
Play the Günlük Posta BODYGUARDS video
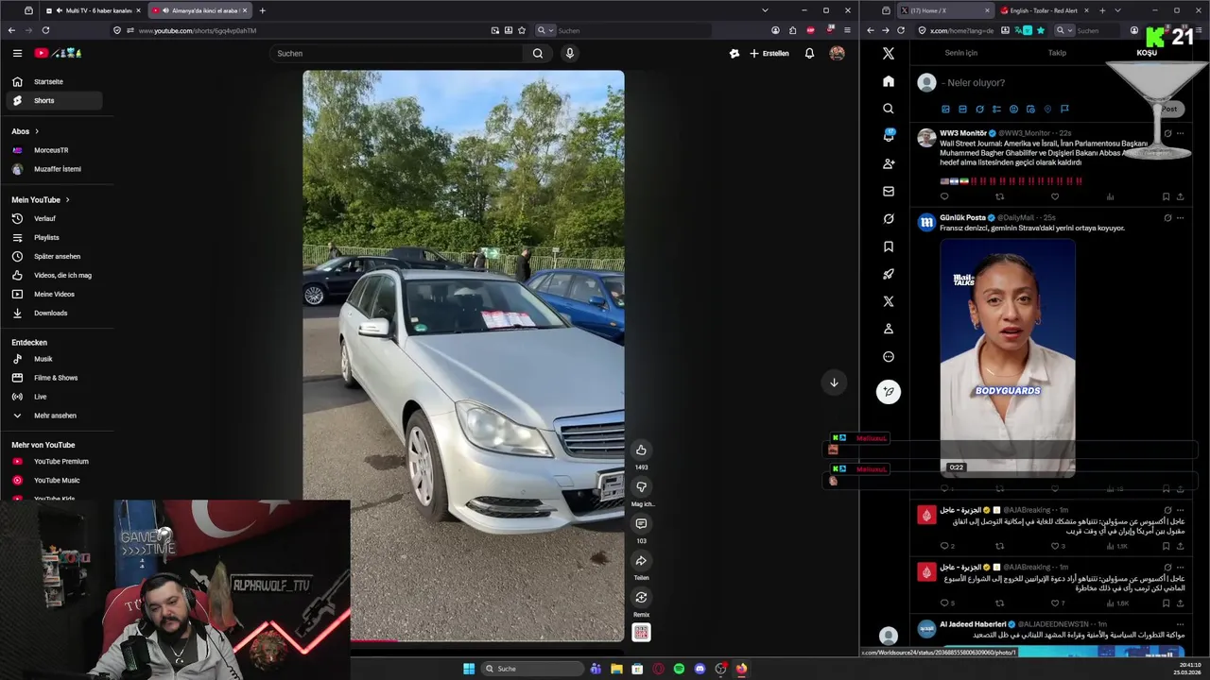point(1008,357)
